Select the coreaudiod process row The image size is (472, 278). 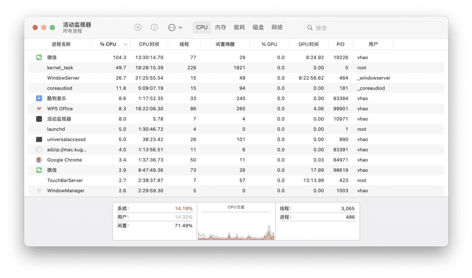236,88
